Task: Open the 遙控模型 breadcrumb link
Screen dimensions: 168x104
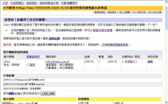Action: [x=31, y=3]
